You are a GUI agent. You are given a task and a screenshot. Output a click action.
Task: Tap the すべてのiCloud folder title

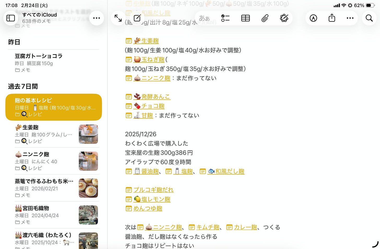point(39,15)
